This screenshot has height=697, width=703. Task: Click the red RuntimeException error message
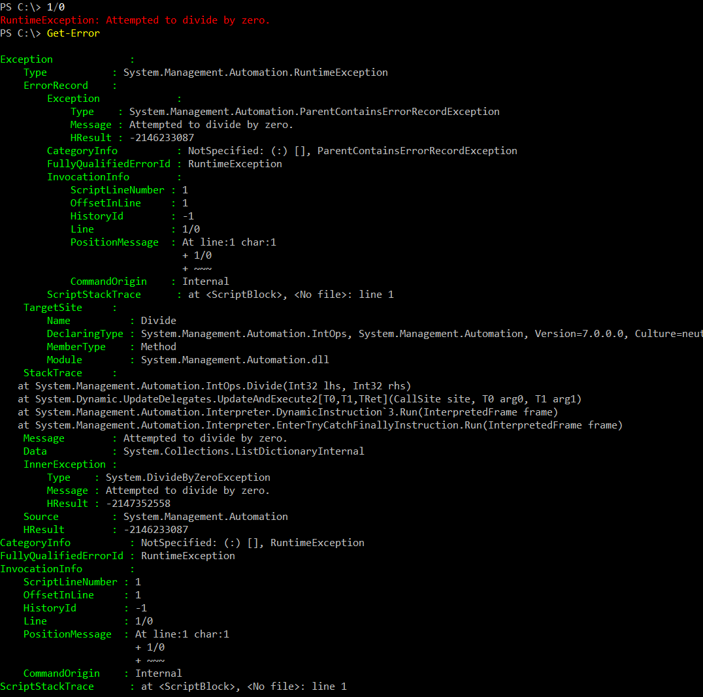135,20
